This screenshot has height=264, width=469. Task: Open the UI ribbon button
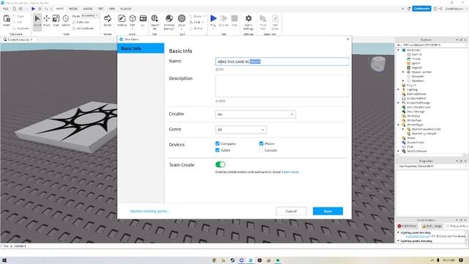[143, 21]
